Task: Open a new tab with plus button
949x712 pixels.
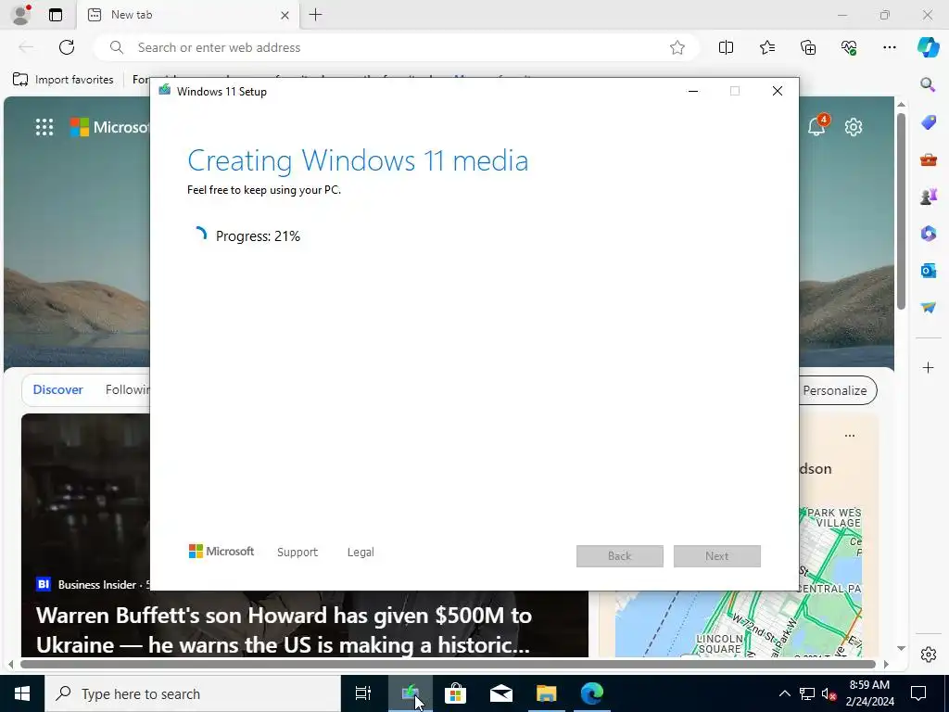Action: 315,15
